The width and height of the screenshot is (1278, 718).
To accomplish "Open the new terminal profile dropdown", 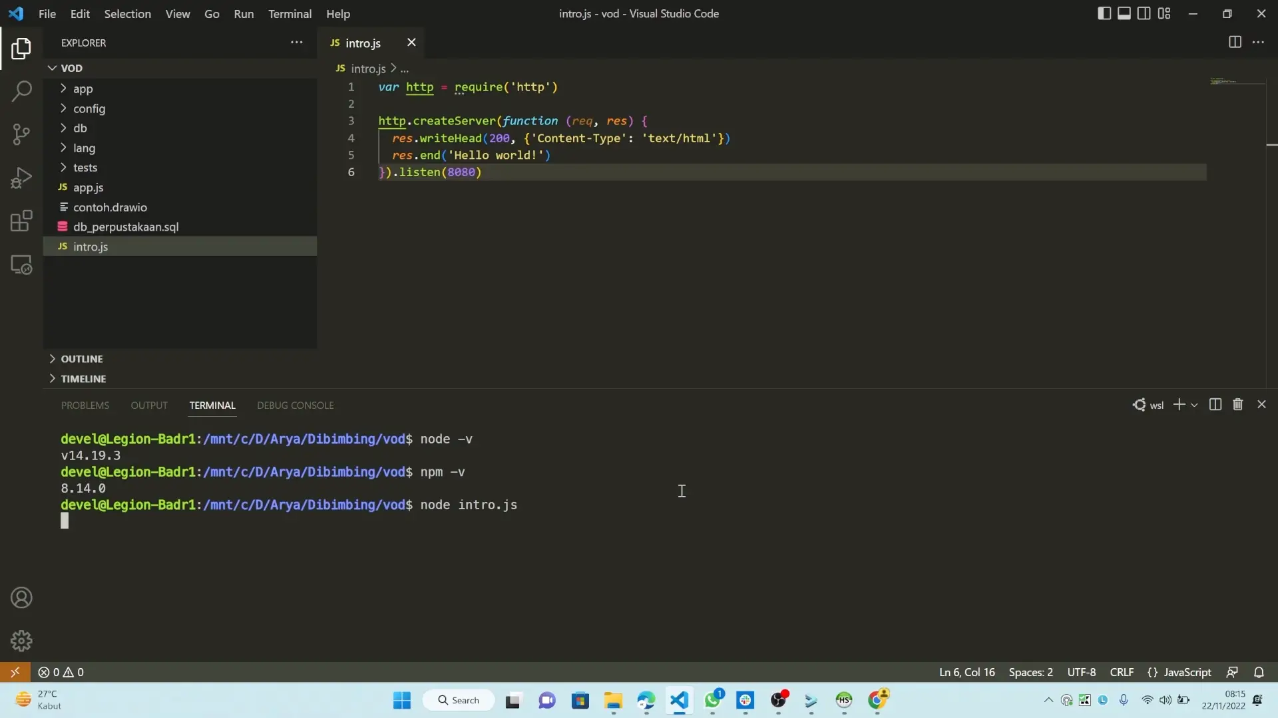I will [x=1195, y=404].
